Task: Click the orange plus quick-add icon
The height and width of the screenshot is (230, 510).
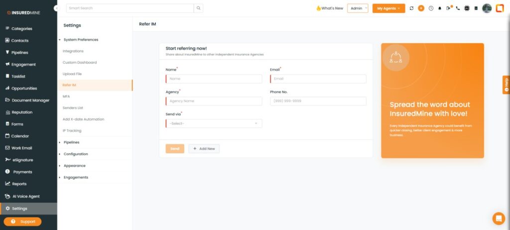Action: (421, 8)
